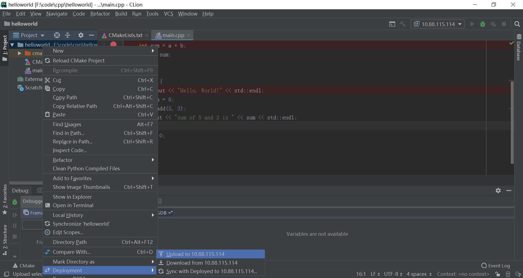Open the Database side panel
This screenshot has width=523, height=278.
[x=519, y=48]
